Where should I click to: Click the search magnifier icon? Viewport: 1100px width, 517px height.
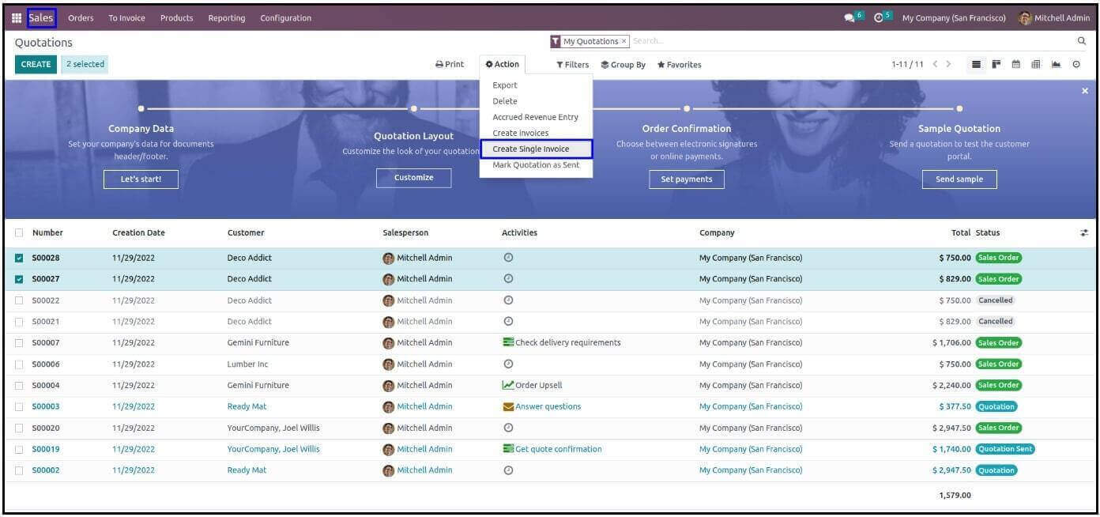coord(1082,40)
